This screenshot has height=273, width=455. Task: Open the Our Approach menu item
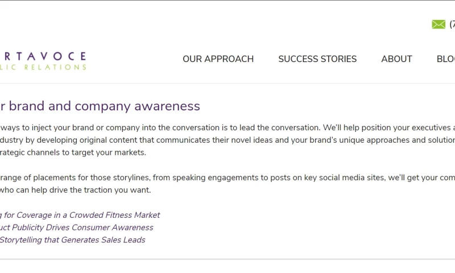point(218,59)
